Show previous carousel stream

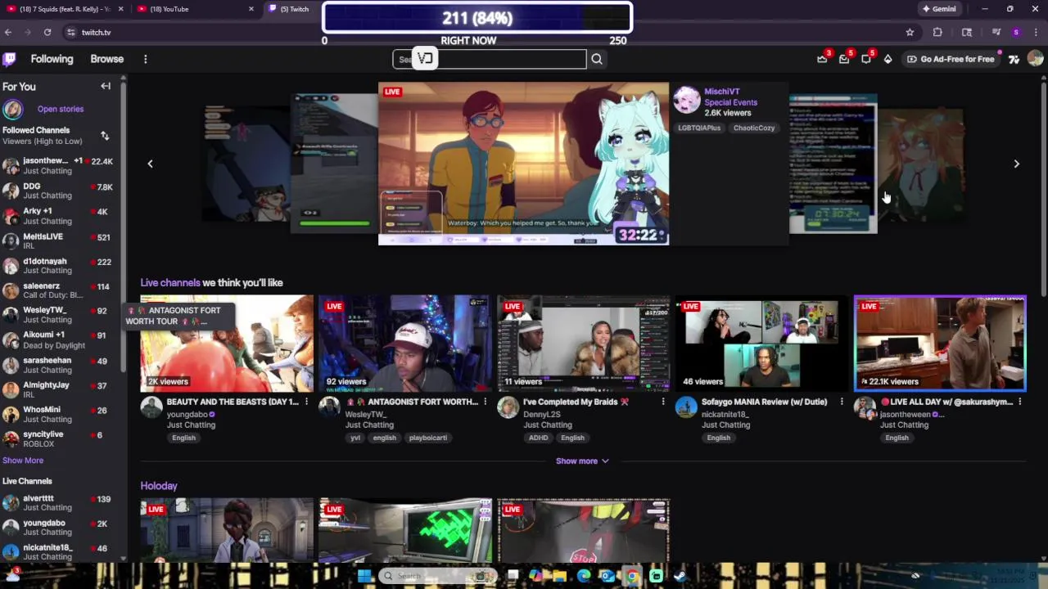(150, 164)
